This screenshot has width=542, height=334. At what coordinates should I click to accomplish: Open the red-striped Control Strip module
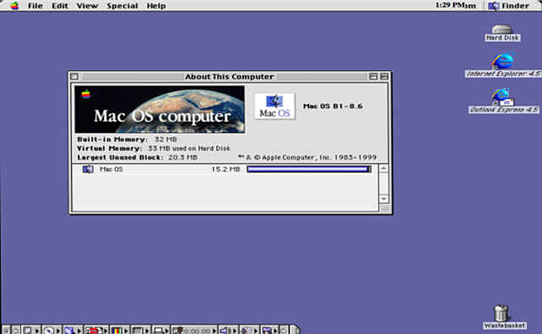[97, 331]
